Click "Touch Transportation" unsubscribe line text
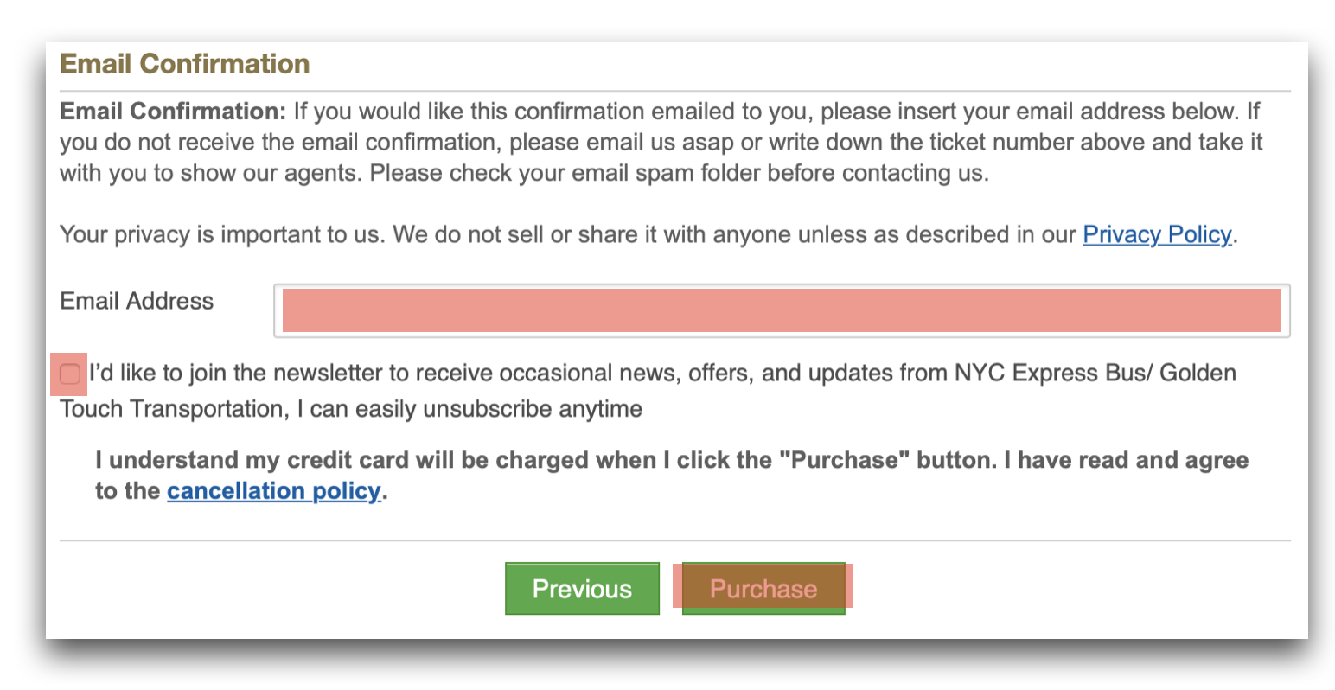Viewport: 1335px width, 690px height. click(x=351, y=409)
